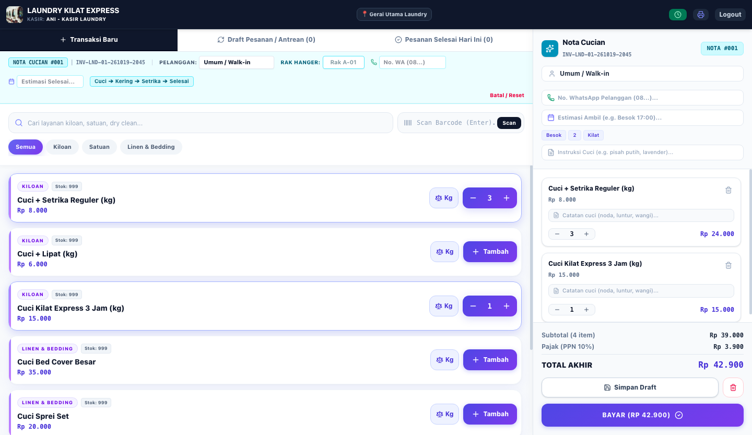Click Tambah for Cuci + Lipat (kg)
The height and width of the screenshot is (435, 752).
(490, 252)
